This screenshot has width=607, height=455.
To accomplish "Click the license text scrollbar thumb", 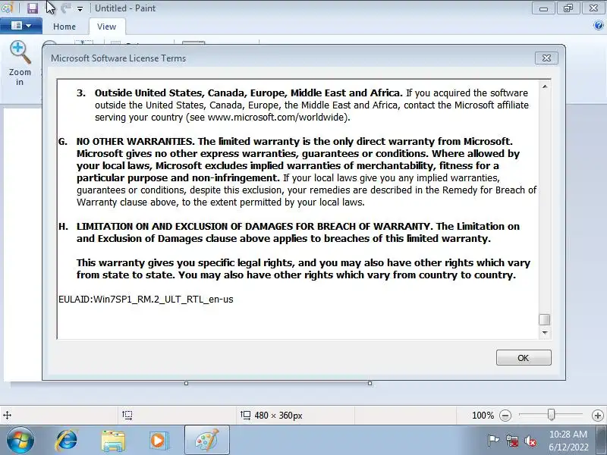I will [x=545, y=319].
